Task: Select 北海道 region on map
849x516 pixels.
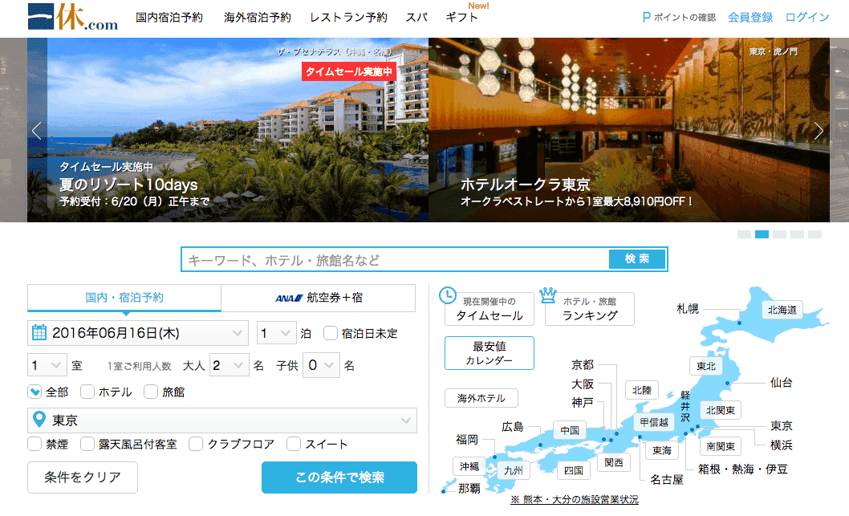Action: 782,310
